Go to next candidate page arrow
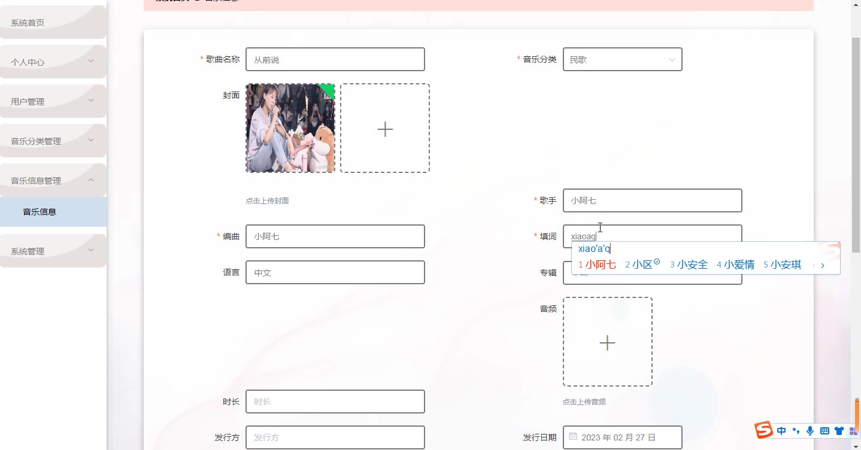 (x=823, y=265)
